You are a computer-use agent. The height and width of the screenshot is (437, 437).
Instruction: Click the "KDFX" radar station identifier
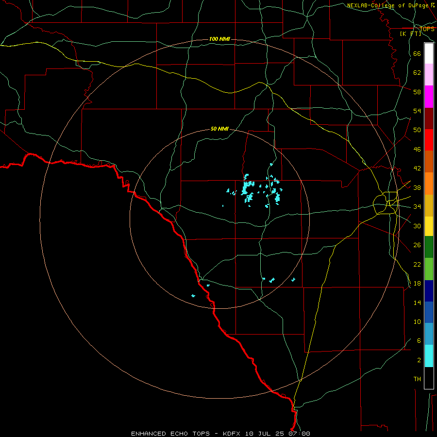coord(233,434)
